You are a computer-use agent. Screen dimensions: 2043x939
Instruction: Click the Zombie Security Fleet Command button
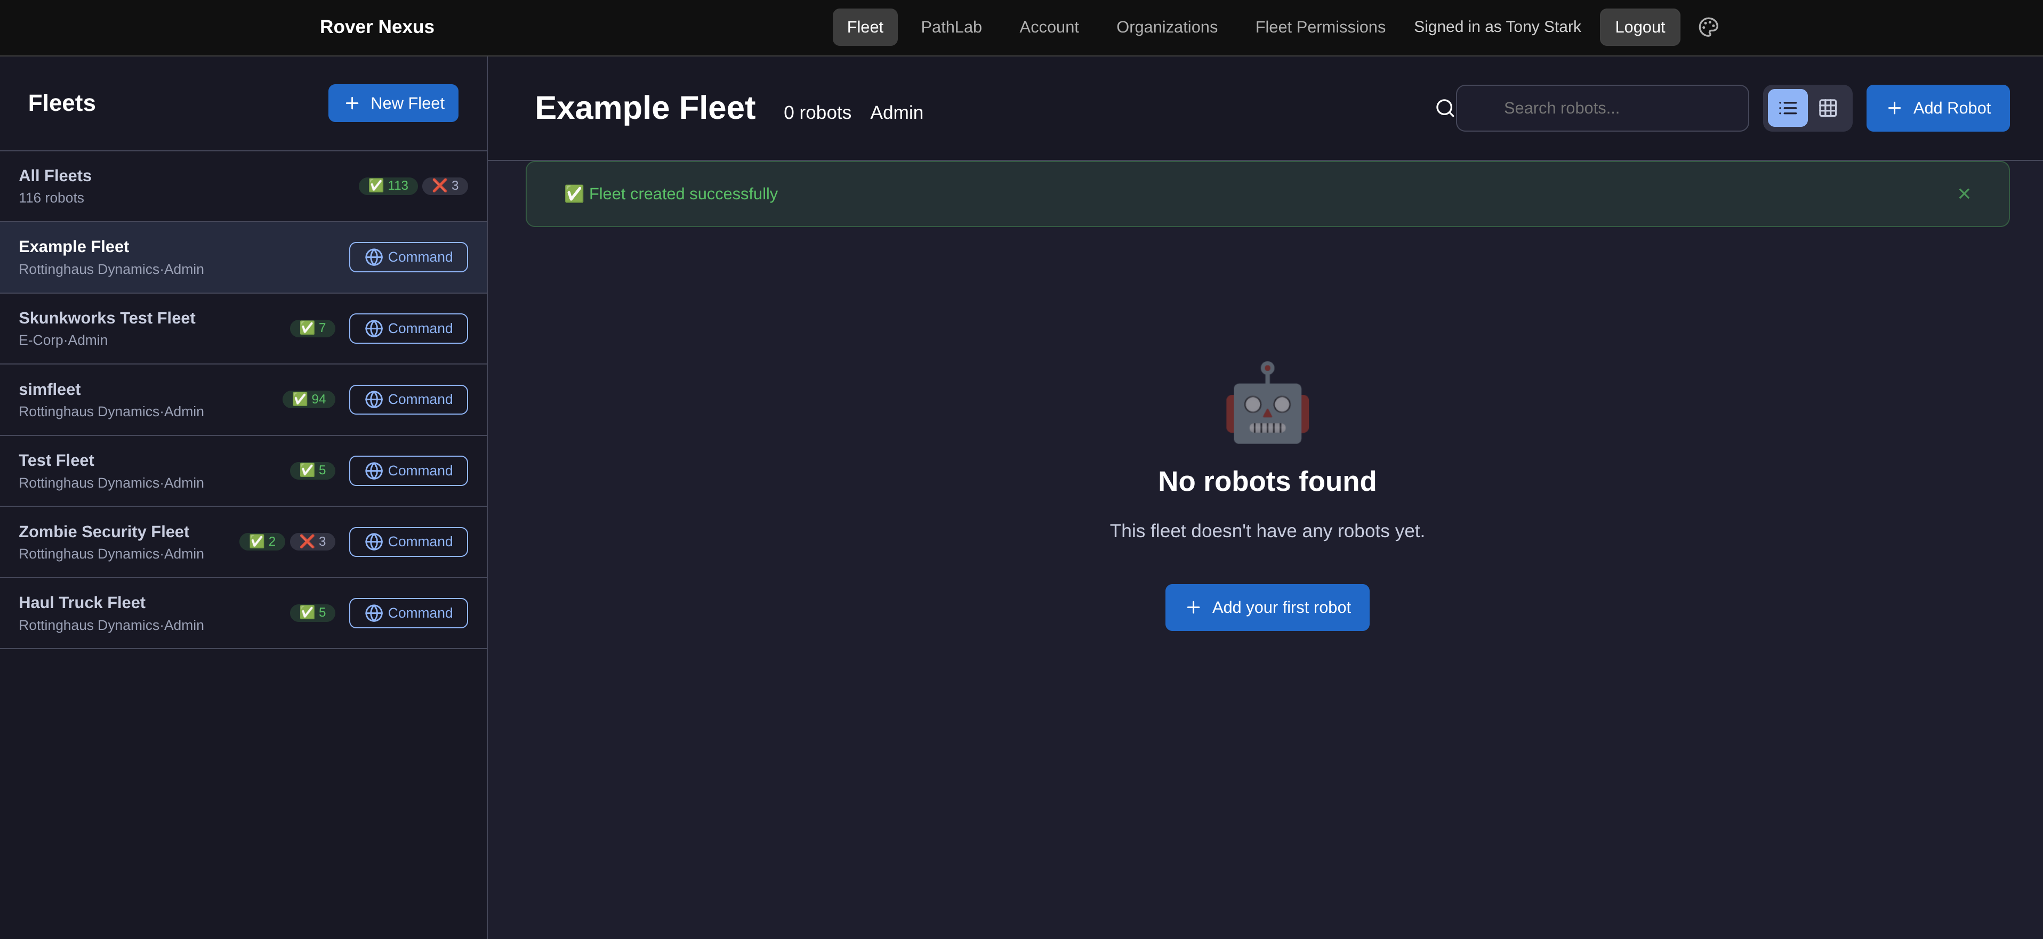click(408, 541)
